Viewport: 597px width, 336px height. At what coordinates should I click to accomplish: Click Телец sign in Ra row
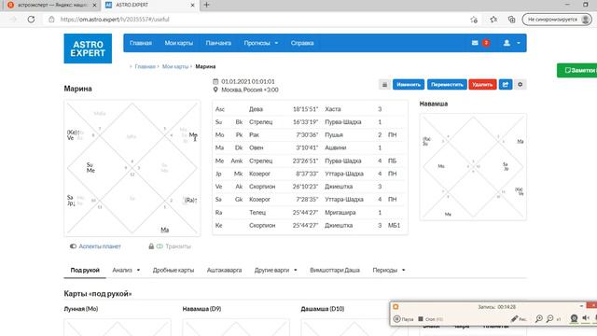tap(257, 213)
